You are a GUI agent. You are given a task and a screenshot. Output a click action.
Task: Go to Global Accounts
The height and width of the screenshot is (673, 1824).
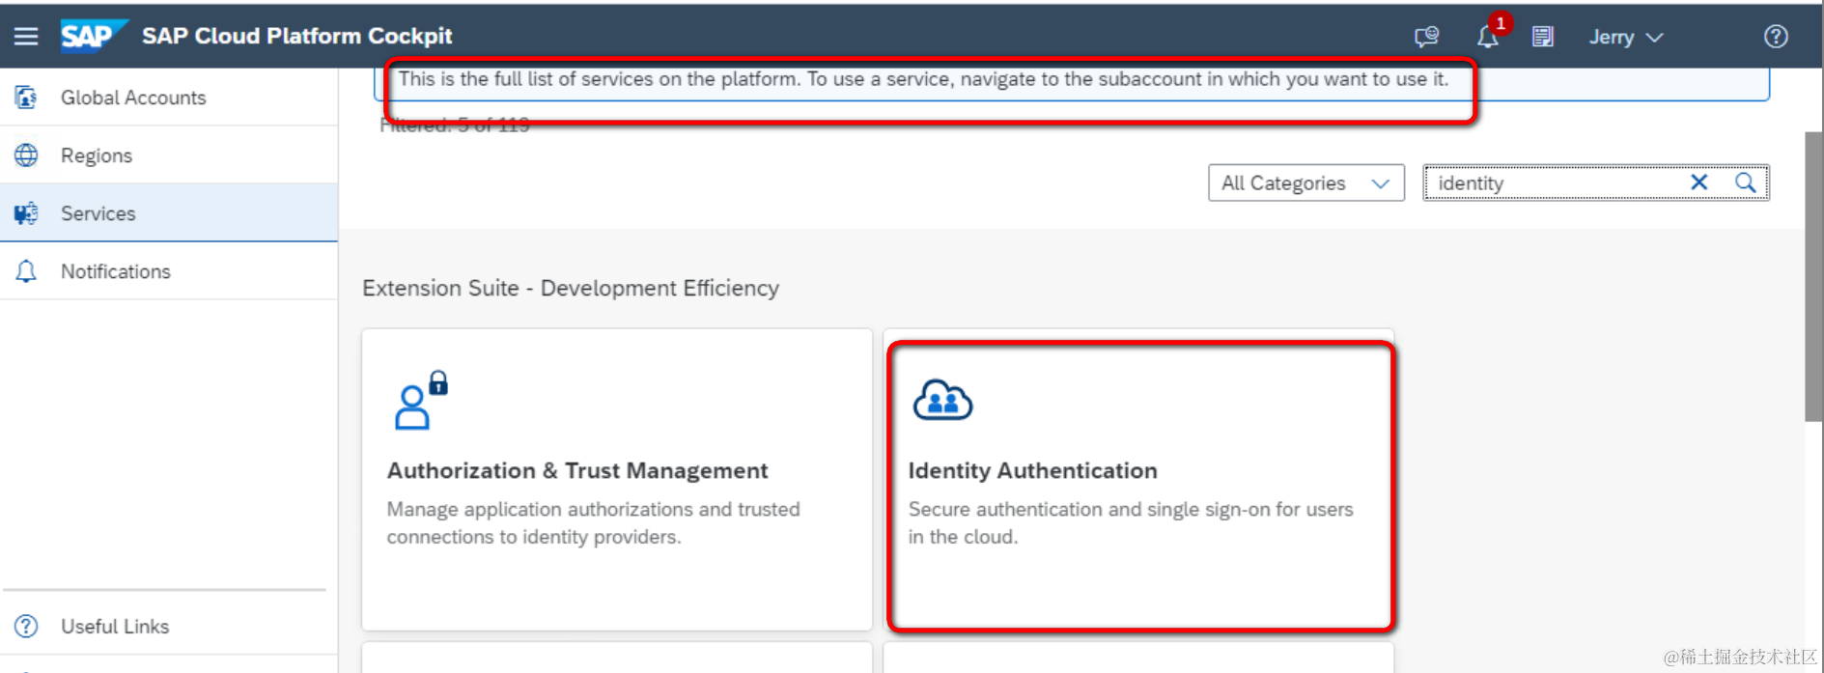point(169,98)
